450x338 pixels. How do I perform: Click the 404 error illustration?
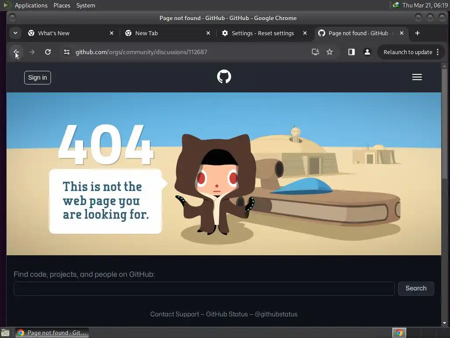point(224,174)
